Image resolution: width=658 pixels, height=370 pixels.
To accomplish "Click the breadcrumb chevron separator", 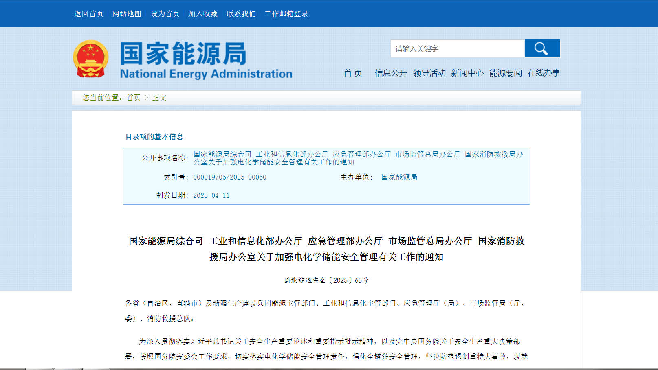I will [146, 98].
